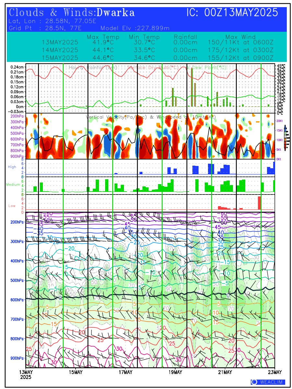
Task: Click max temp value 44.6°C
Action: 103,58
